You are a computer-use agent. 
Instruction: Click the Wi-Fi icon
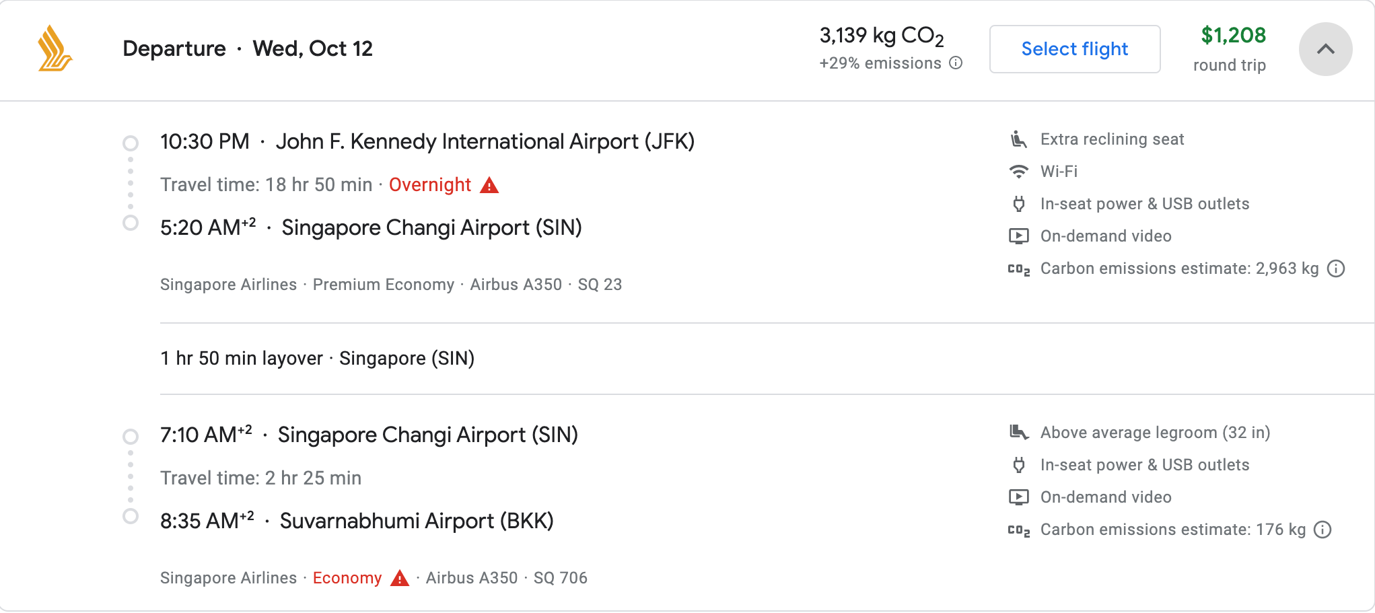pyautogui.click(x=1019, y=172)
